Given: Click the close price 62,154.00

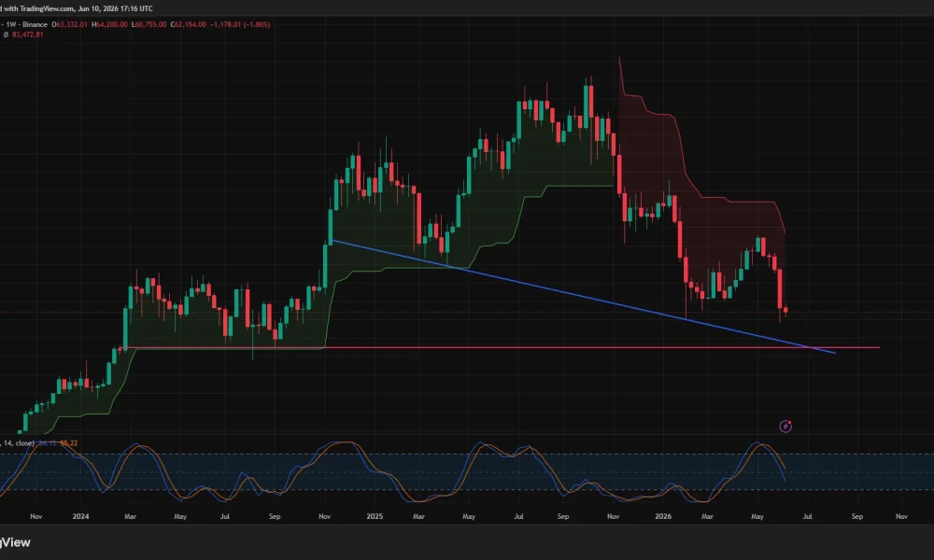Looking at the screenshot, I should click(x=189, y=24).
